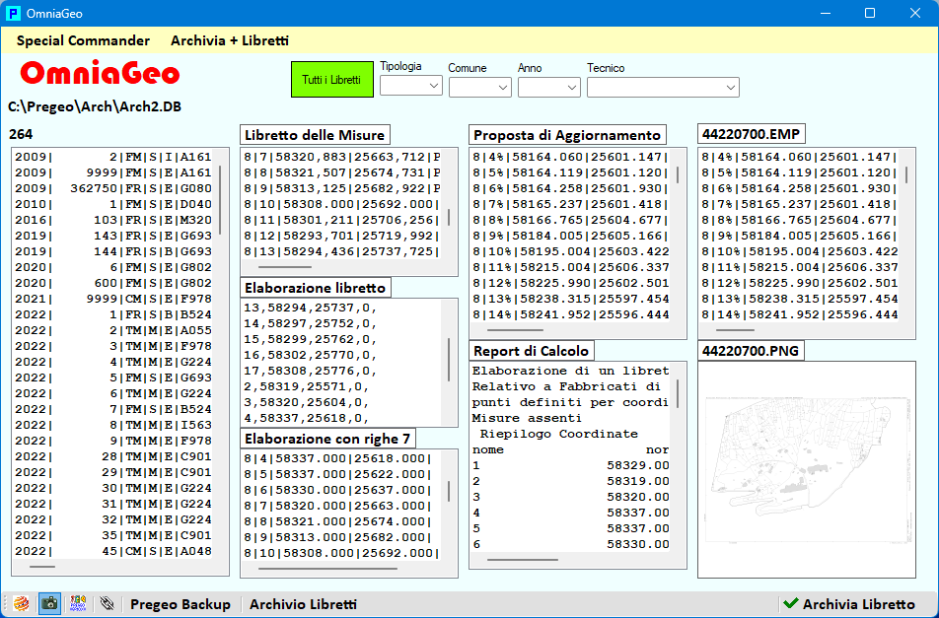This screenshot has width=939, height=618.
Task: Select row 2020| 600|FM|S|E|G802
Action: point(113,283)
